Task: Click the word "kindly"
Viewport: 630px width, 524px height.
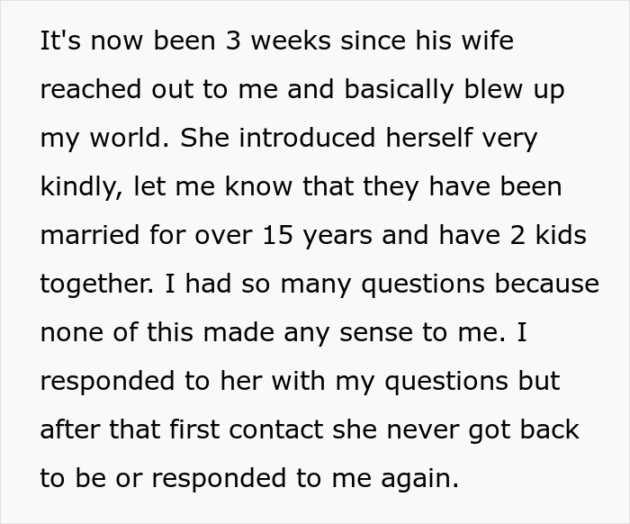Action: point(79,187)
